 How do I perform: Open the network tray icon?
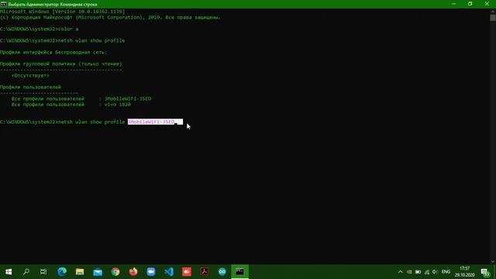[x=427, y=272]
